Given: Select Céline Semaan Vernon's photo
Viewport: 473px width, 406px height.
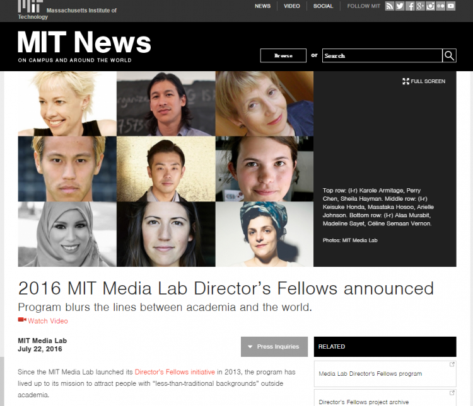Looking at the screenshot, I should pos(264,234).
